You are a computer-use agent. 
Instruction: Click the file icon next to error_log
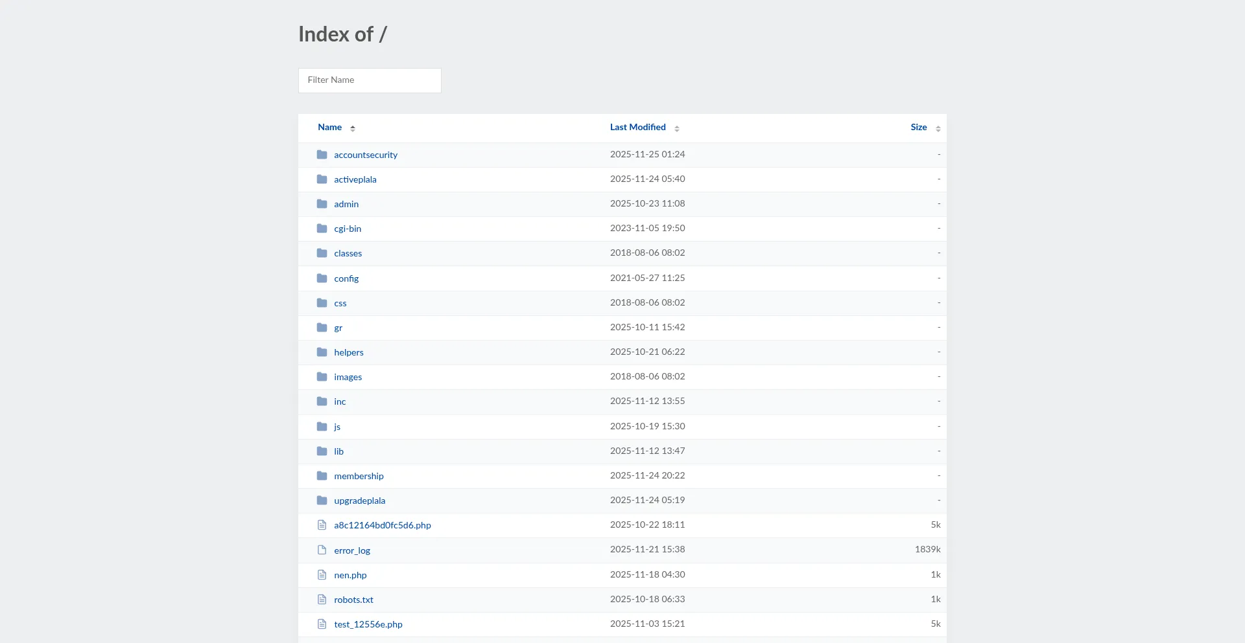click(322, 550)
